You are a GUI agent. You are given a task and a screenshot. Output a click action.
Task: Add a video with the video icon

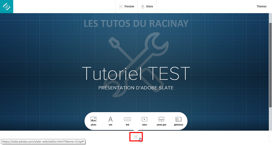click(x=144, y=119)
